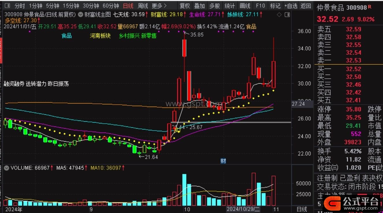Switch to the 分时 intraday chart
This screenshot has height=213, width=383.
(20, 6)
